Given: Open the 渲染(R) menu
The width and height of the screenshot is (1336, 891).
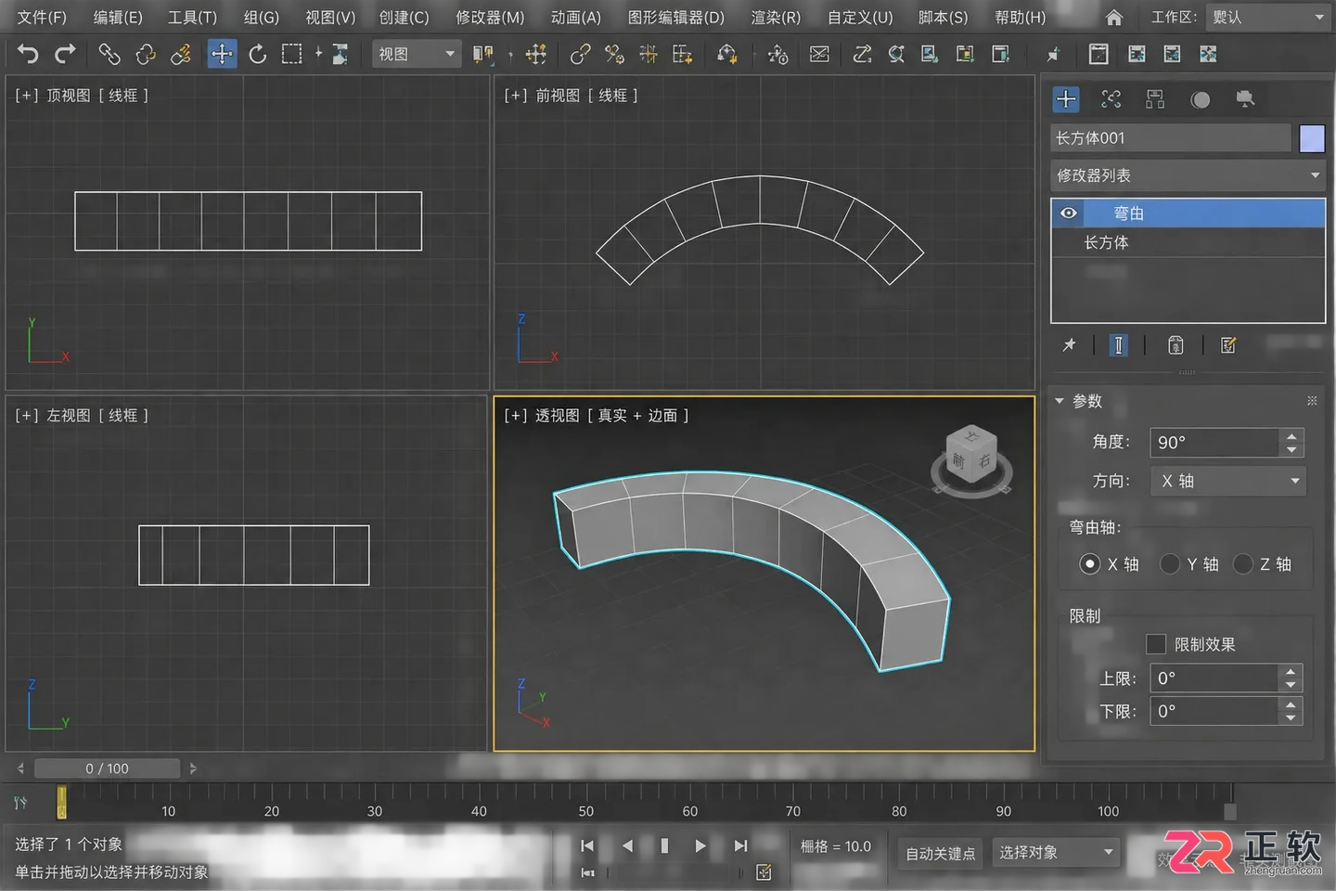Looking at the screenshot, I should pyautogui.click(x=776, y=18).
